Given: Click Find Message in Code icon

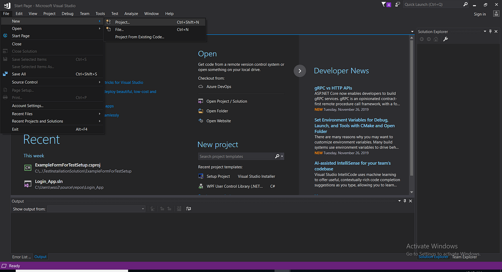Looking at the screenshot, I should click(153, 208).
